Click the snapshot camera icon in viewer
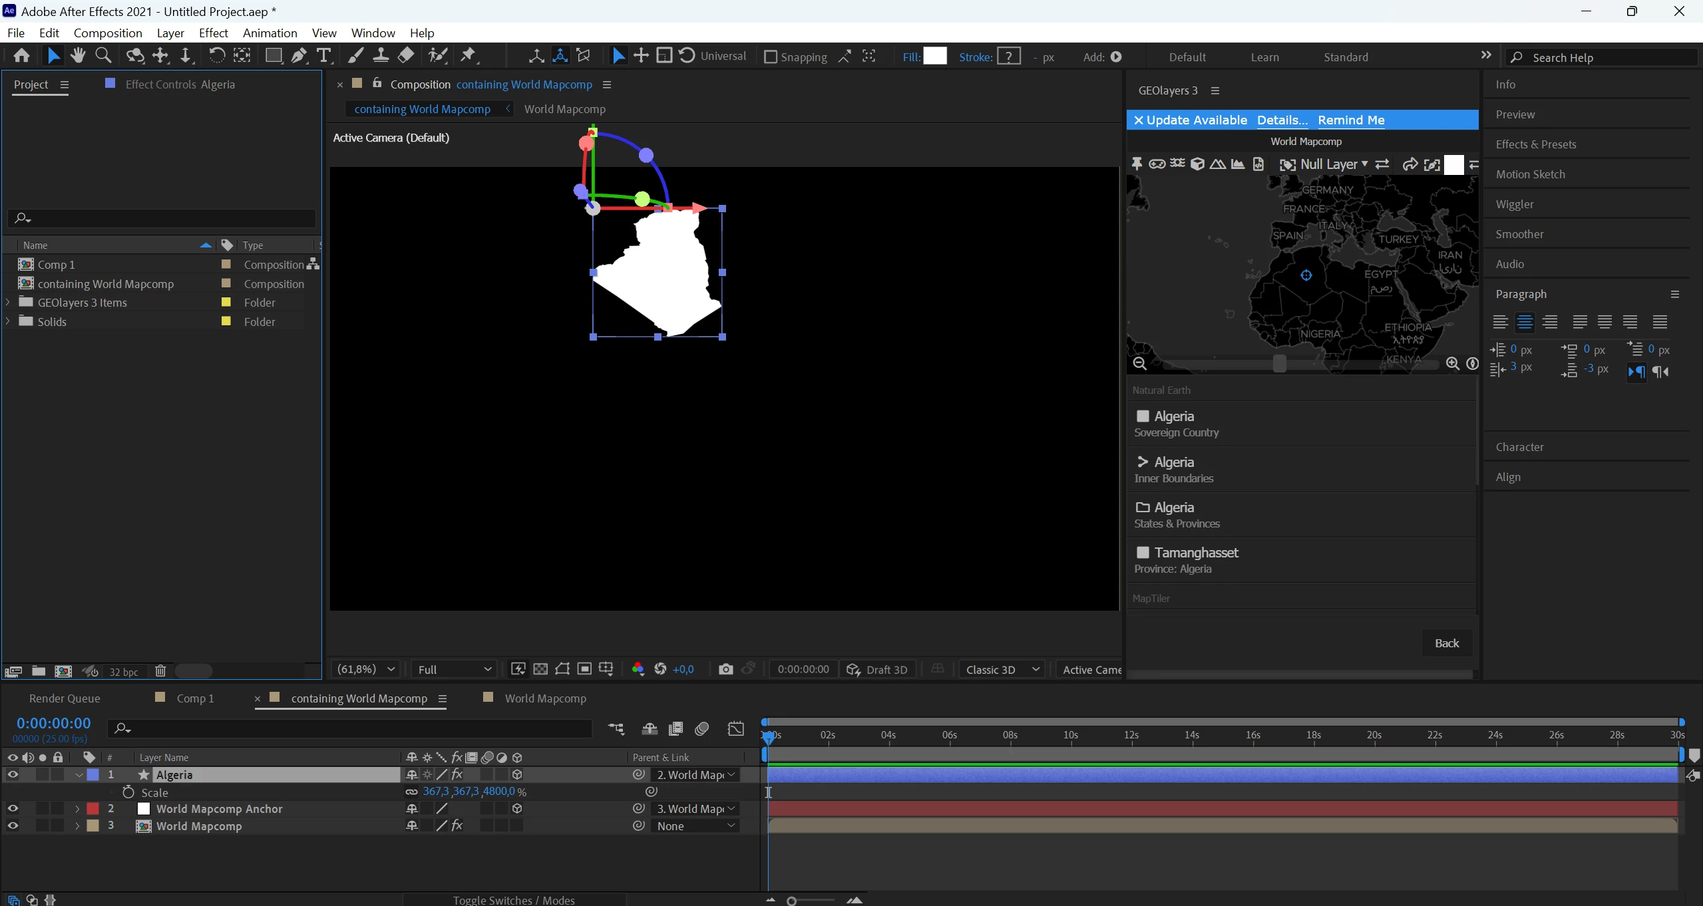 725,669
